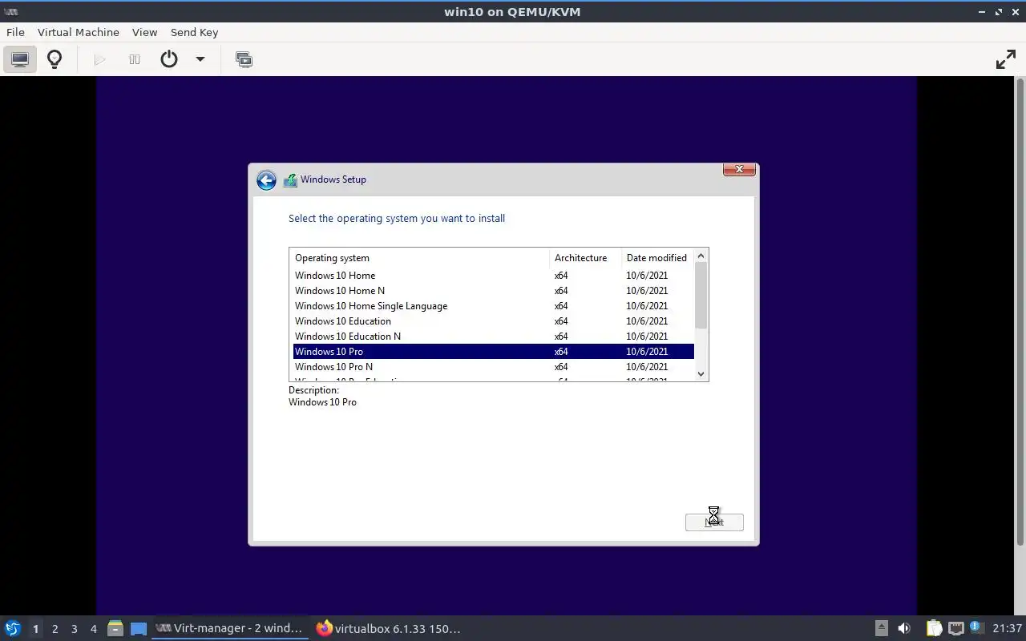
Task: Switch to the Firefox virtualbox window
Action: click(389, 628)
